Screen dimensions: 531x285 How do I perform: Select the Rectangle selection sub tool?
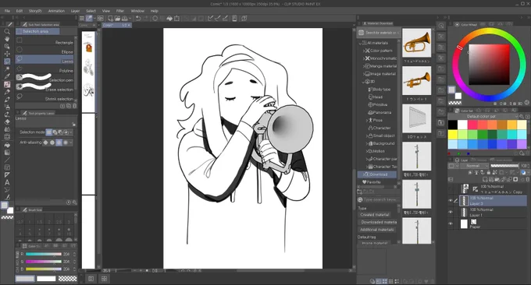[x=45, y=40]
